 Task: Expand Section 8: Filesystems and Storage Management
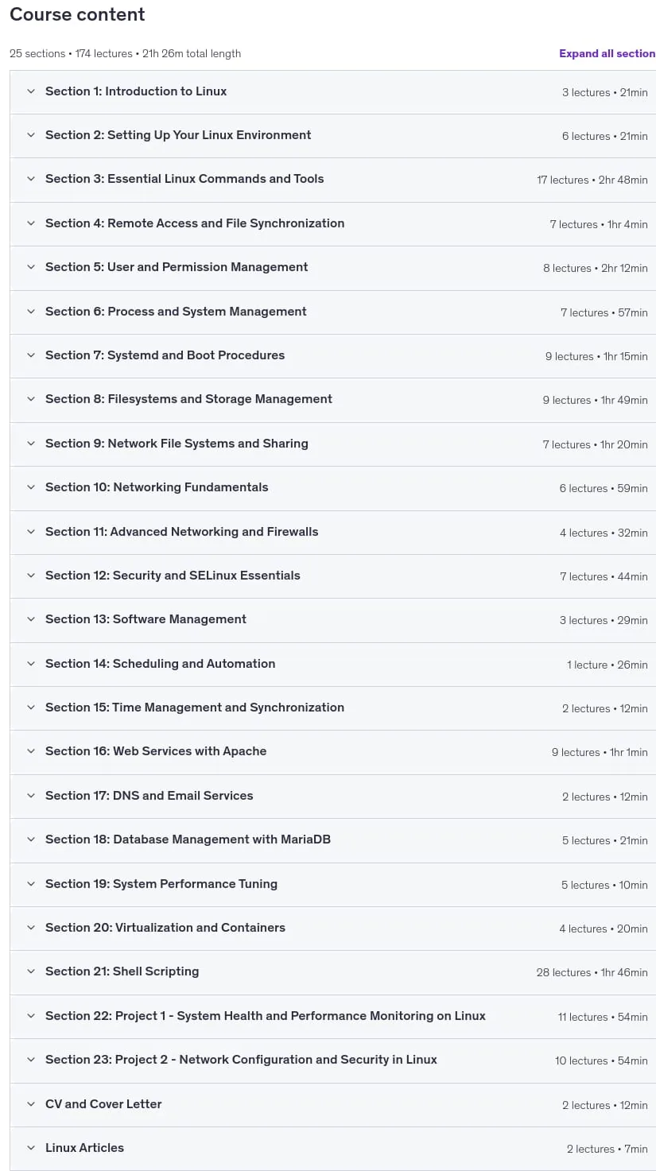click(332, 400)
